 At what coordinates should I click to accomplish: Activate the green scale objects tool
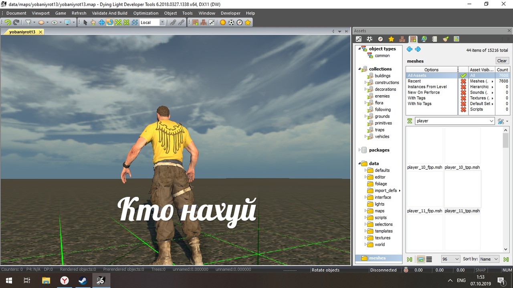pos(118,22)
